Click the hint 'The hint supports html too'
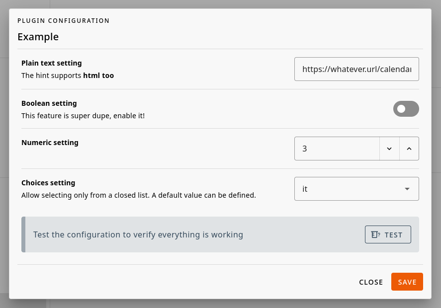The width and height of the screenshot is (441, 308). (x=68, y=76)
